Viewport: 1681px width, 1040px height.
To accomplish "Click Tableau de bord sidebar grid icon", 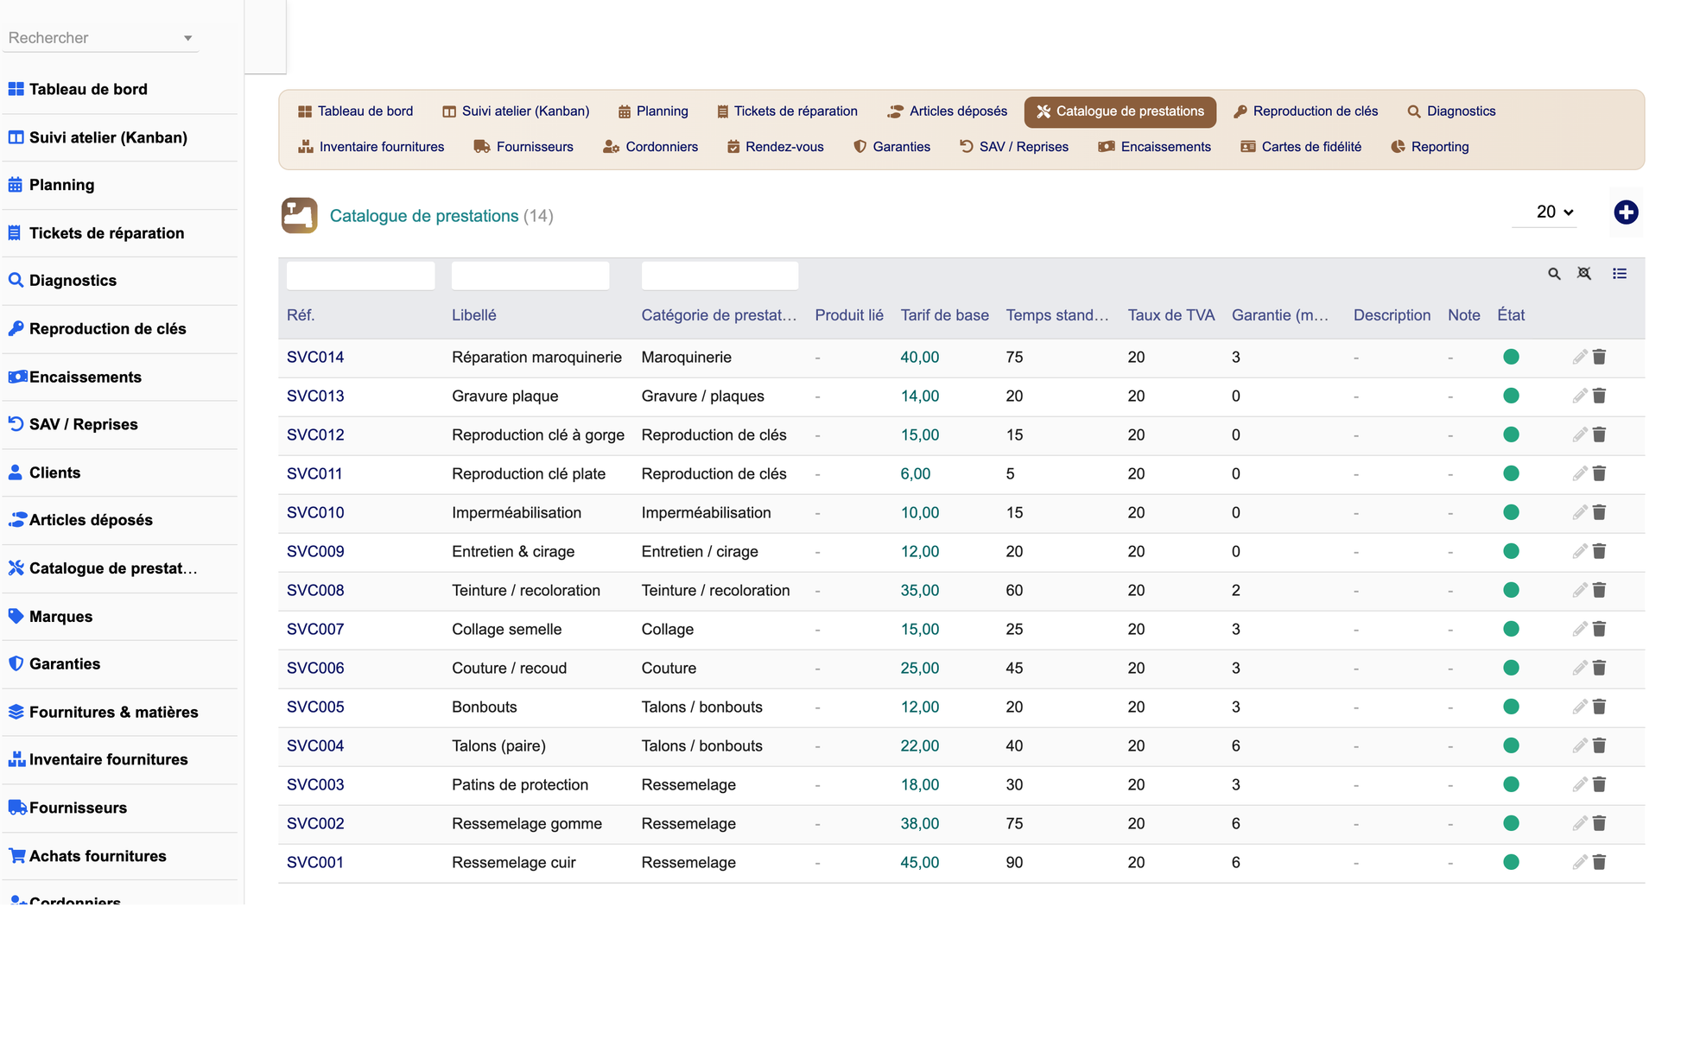I will click(x=16, y=89).
